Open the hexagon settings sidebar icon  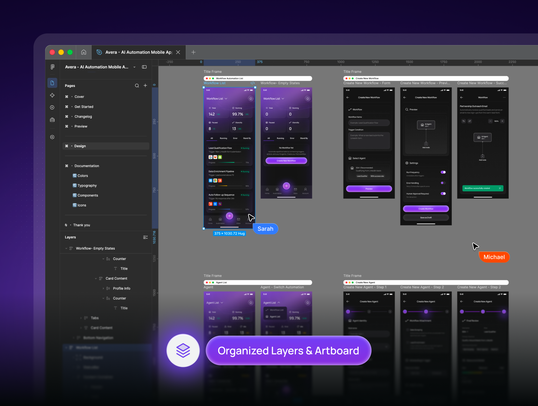pyautogui.click(x=52, y=137)
